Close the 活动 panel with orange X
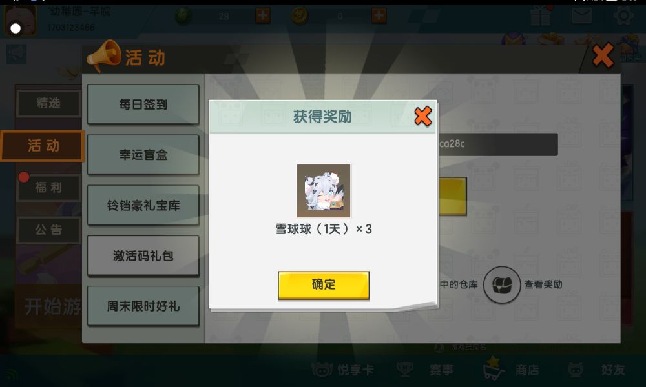Screen dimensions: 646x387 coord(603,55)
